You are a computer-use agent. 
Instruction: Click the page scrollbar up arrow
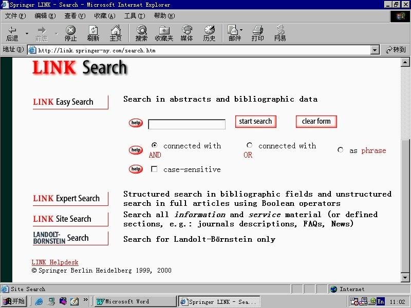tap(405, 62)
